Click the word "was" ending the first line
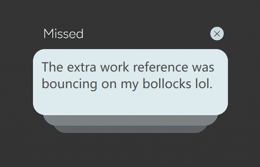This screenshot has width=260, height=167. point(203,68)
